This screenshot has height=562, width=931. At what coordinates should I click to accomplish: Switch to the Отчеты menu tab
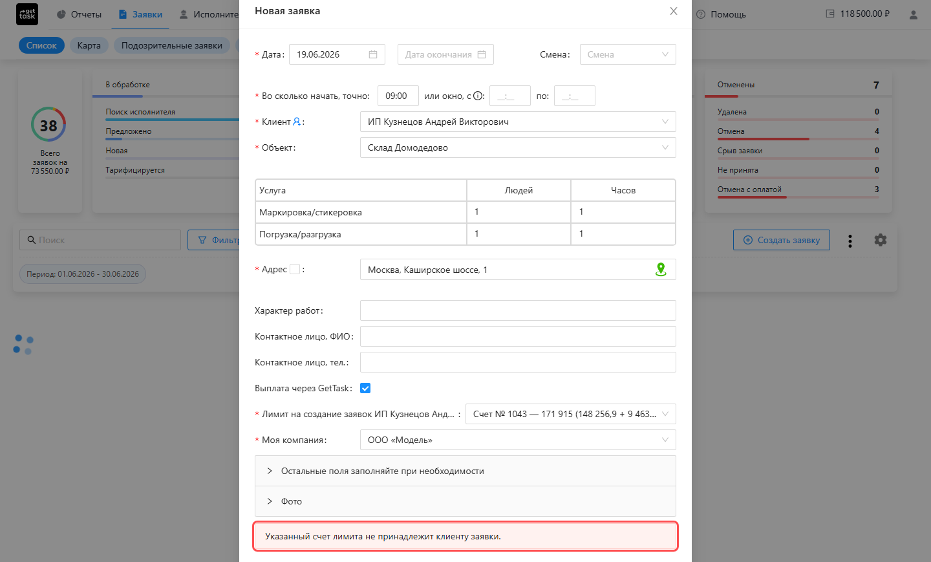[x=79, y=14]
